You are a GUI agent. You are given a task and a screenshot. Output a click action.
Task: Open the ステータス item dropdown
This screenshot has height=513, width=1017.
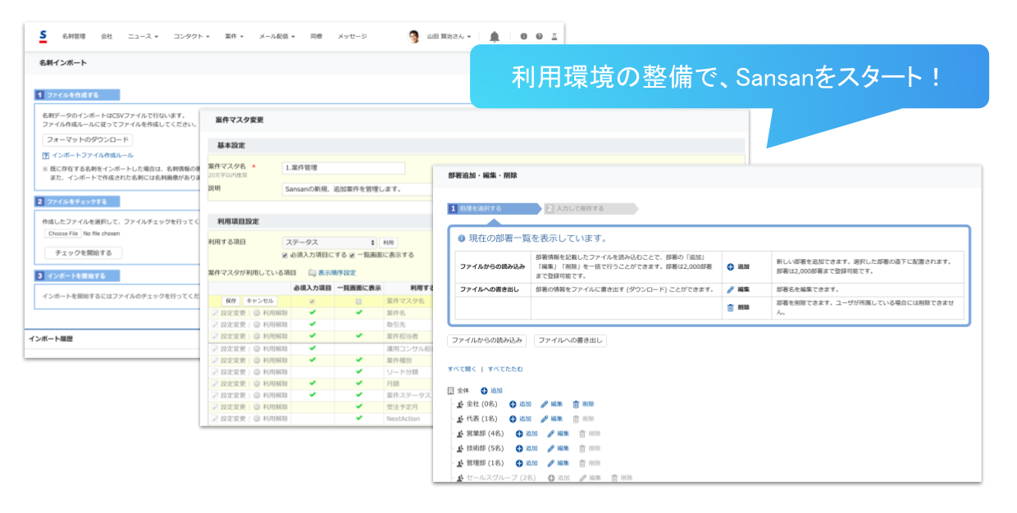pos(329,243)
